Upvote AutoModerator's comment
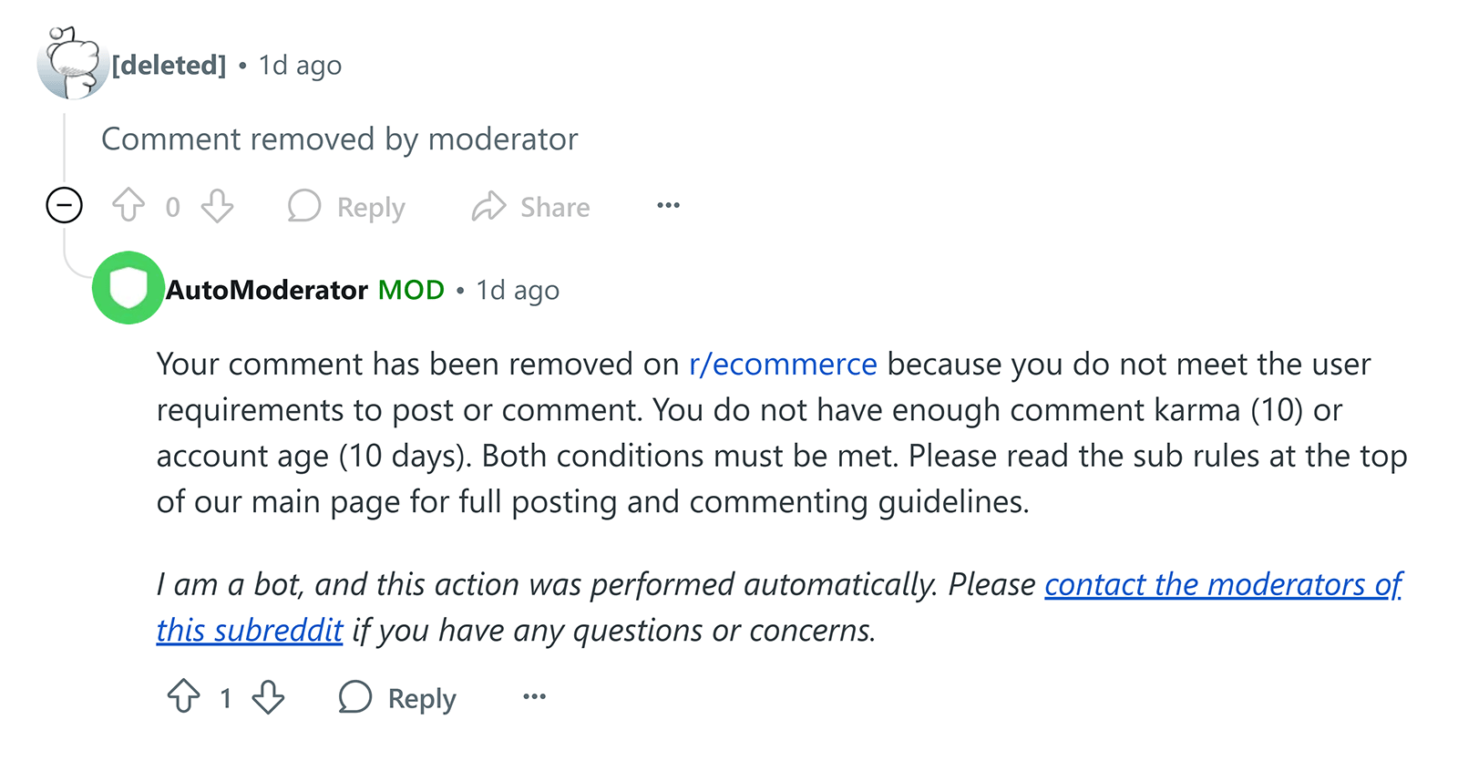Screen dimensions: 1458x761 pos(185,698)
